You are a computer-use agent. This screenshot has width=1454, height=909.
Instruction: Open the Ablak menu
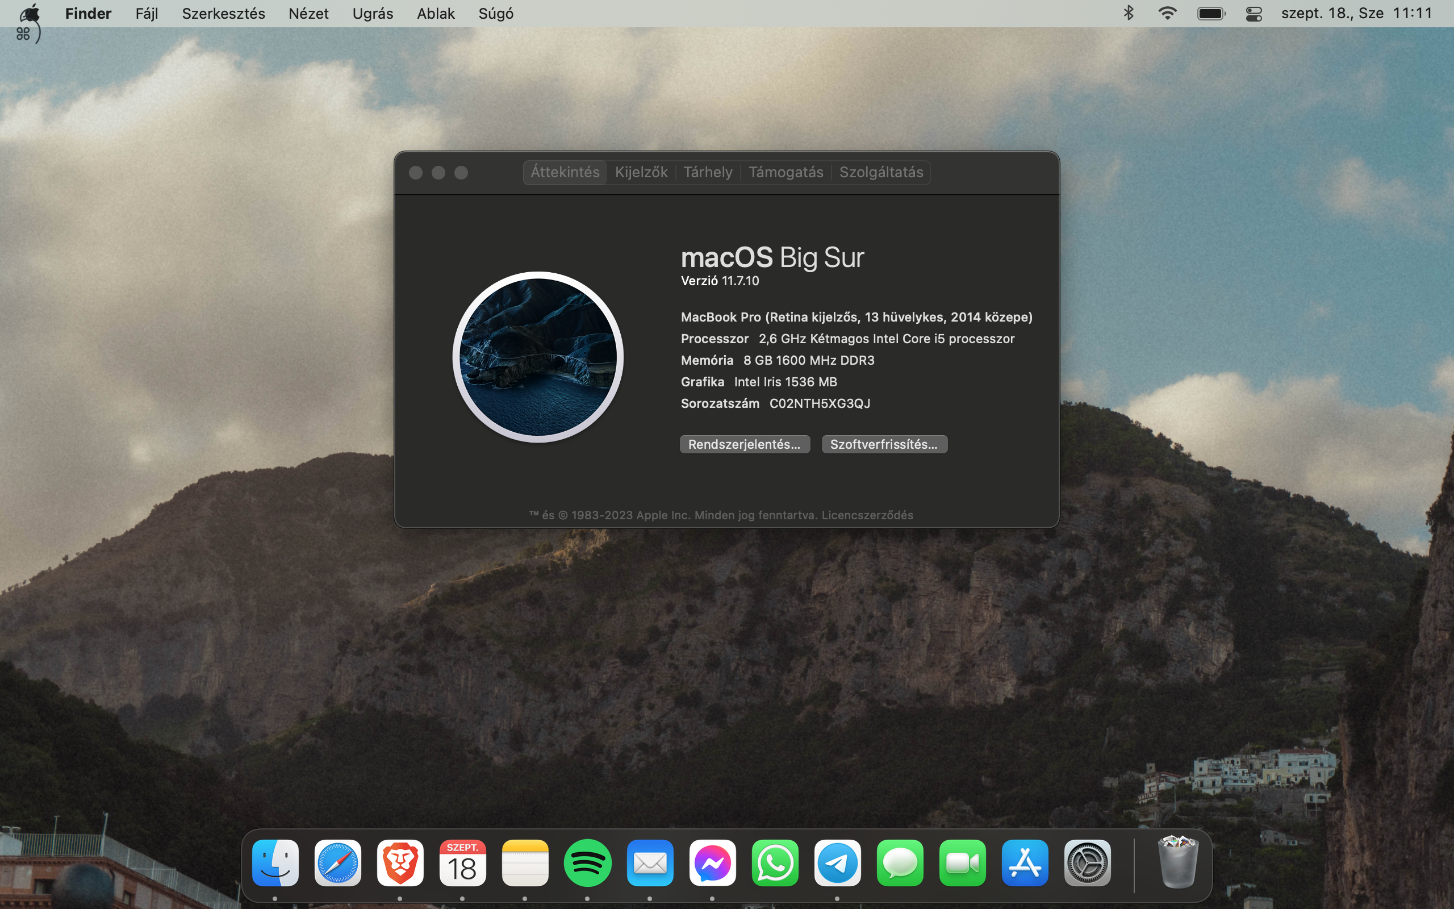pyautogui.click(x=436, y=13)
